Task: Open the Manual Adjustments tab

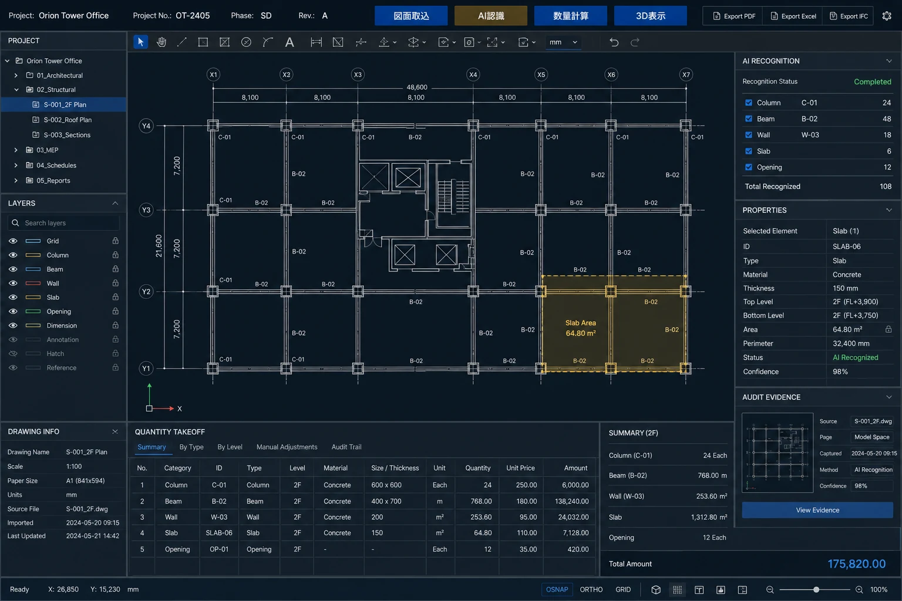Action: [287, 447]
